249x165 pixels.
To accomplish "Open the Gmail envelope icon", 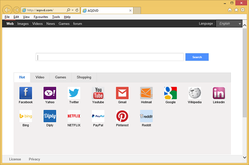I will (x=122, y=93).
